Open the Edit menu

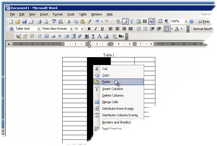pos(22,14)
